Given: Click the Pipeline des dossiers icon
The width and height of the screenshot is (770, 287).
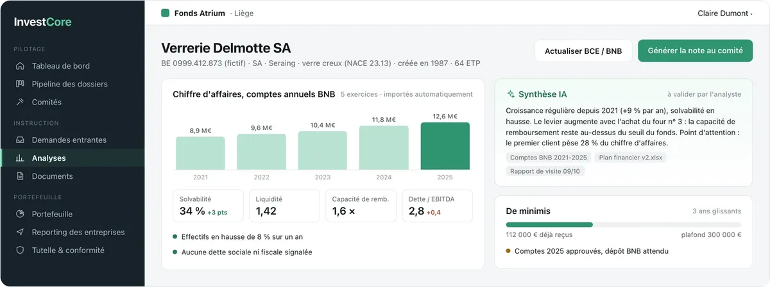Looking at the screenshot, I should pyautogui.click(x=20, y=84).
